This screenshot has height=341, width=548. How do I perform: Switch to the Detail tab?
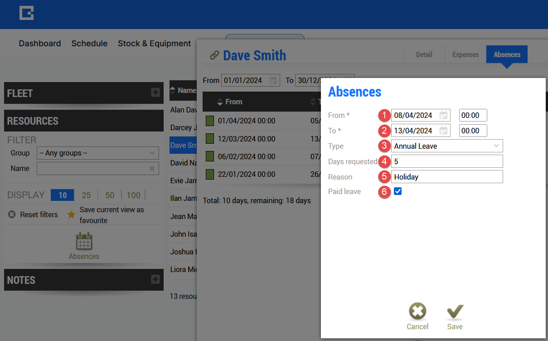[x=424, y=54]
